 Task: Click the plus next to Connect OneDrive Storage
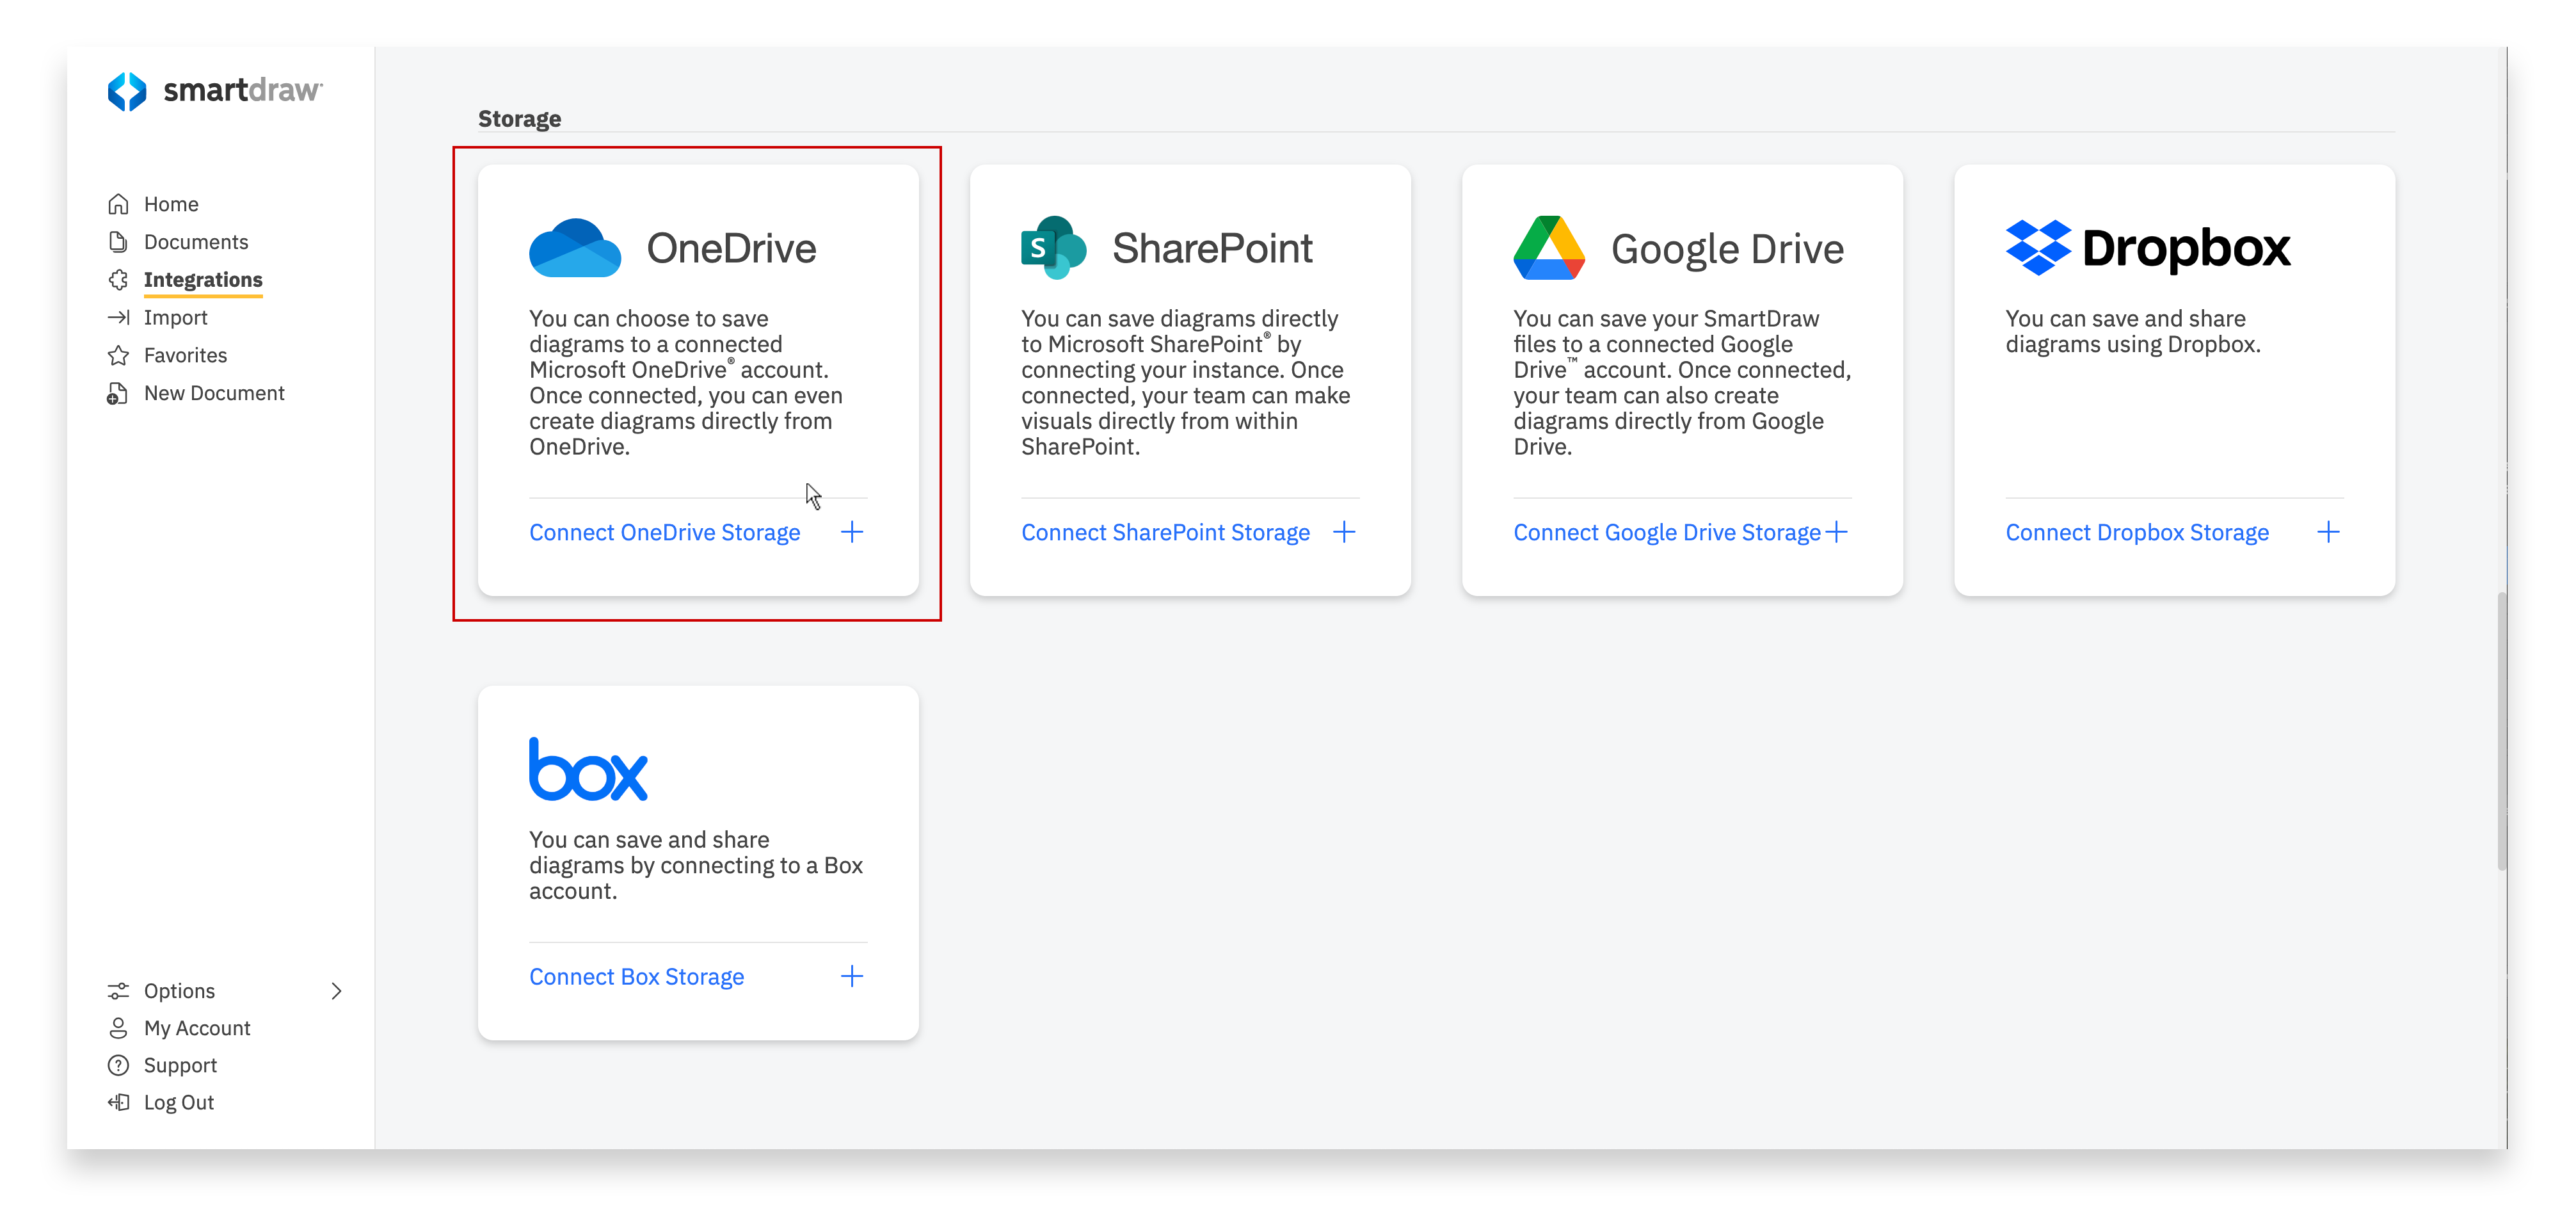852,532
